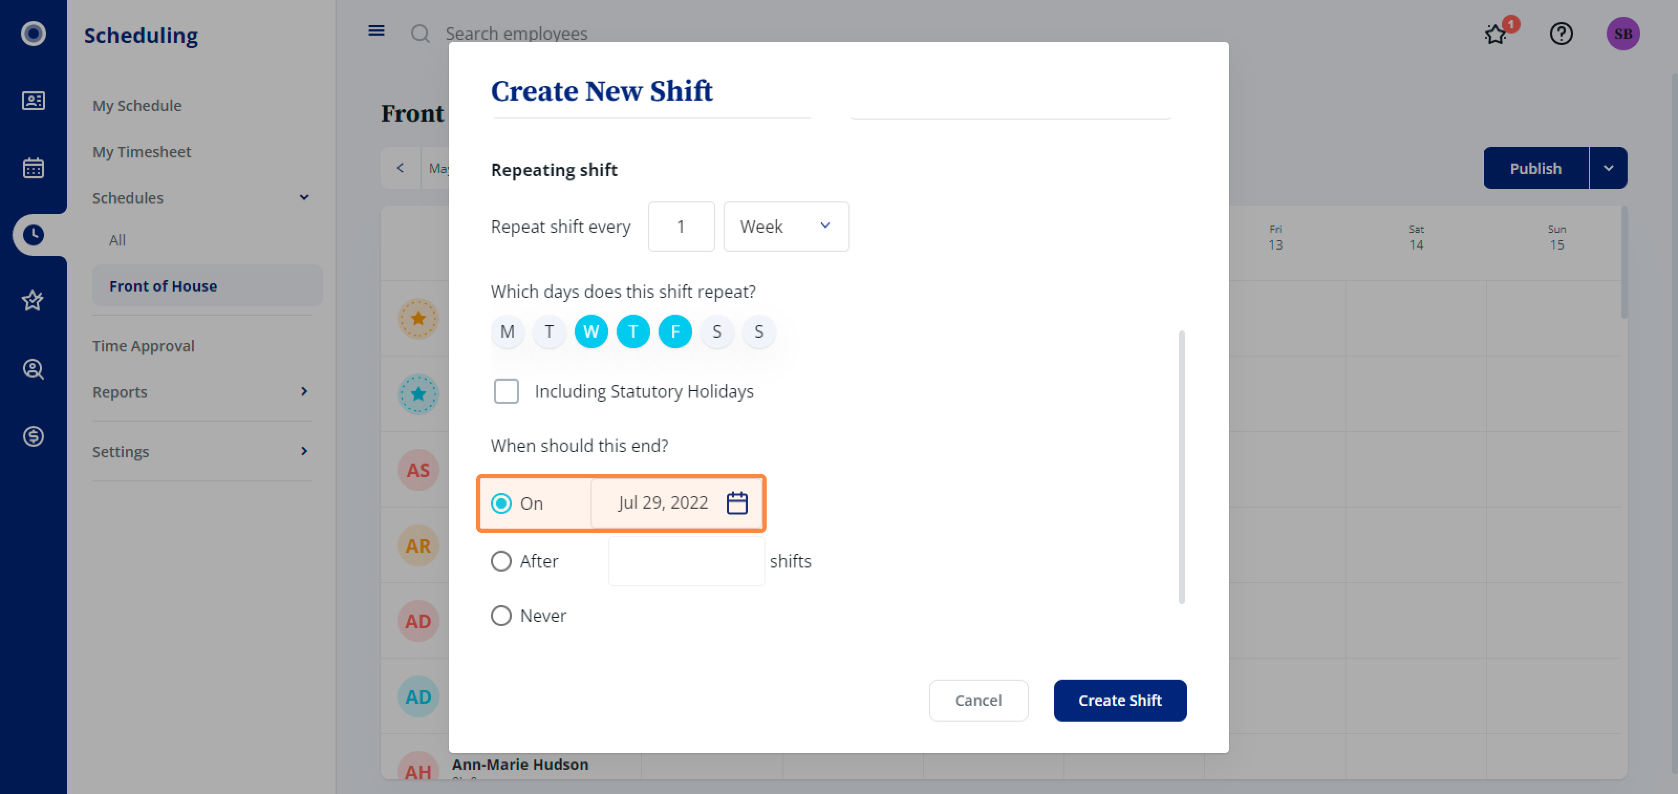
Task: Enable Including Statutory Holidays checkbox
Action: point(506,391)
